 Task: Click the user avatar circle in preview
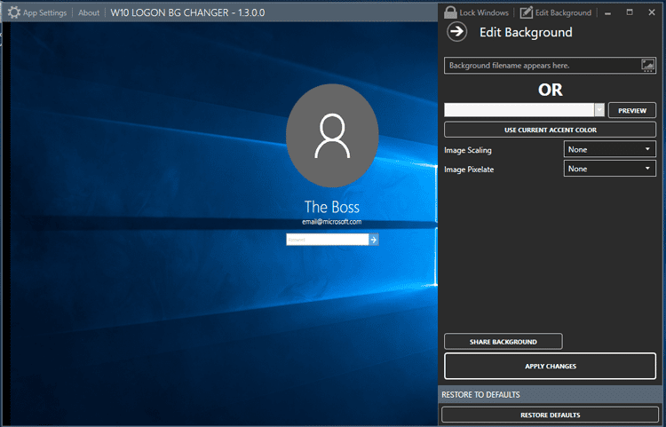coord(332,136)
